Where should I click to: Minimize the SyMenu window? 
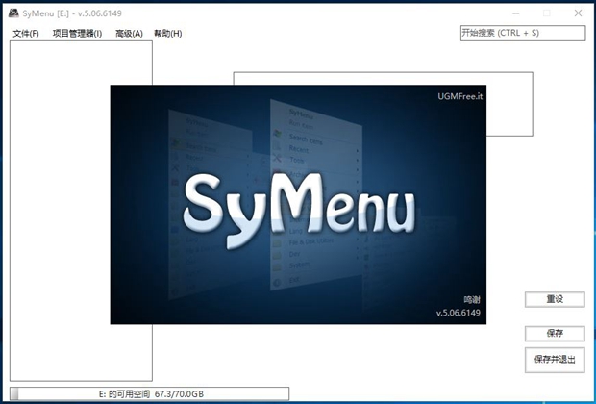tap(516, 13)
